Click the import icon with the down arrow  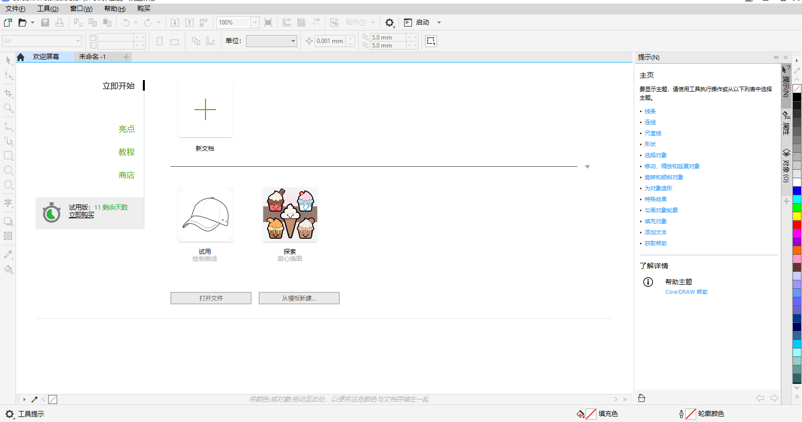coord(175,23)
